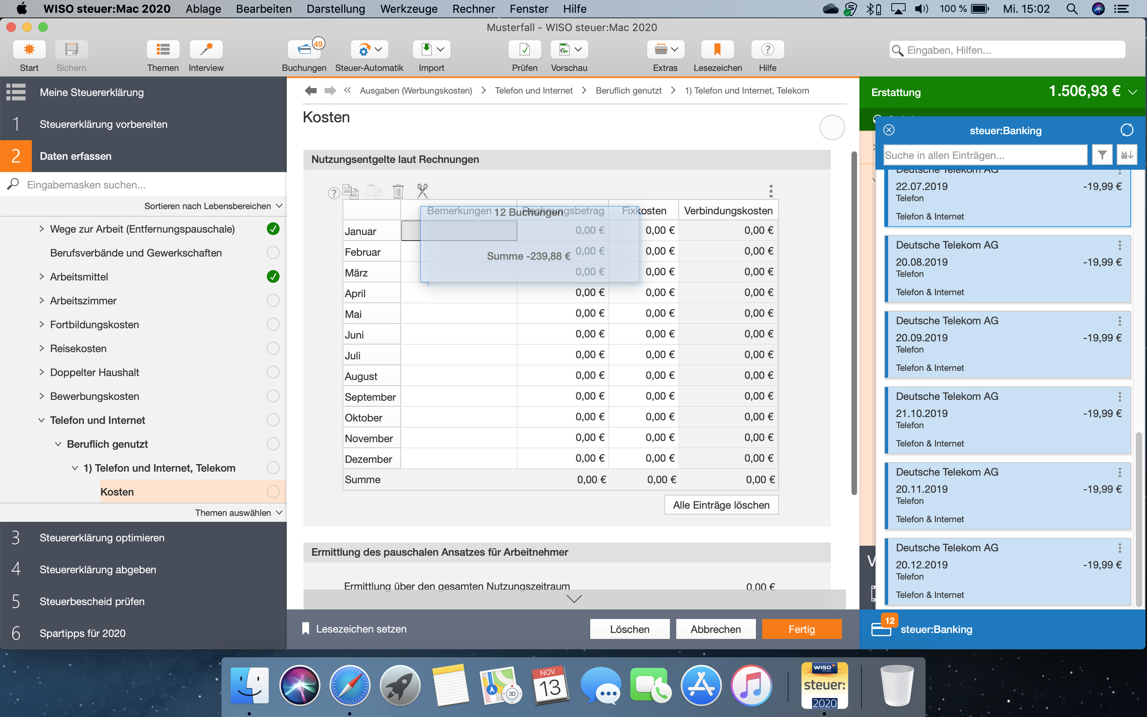Toggle status circle for Fortbildungskosten
This screenshot has height=717, width=1147.
click(x=273, y=324)
